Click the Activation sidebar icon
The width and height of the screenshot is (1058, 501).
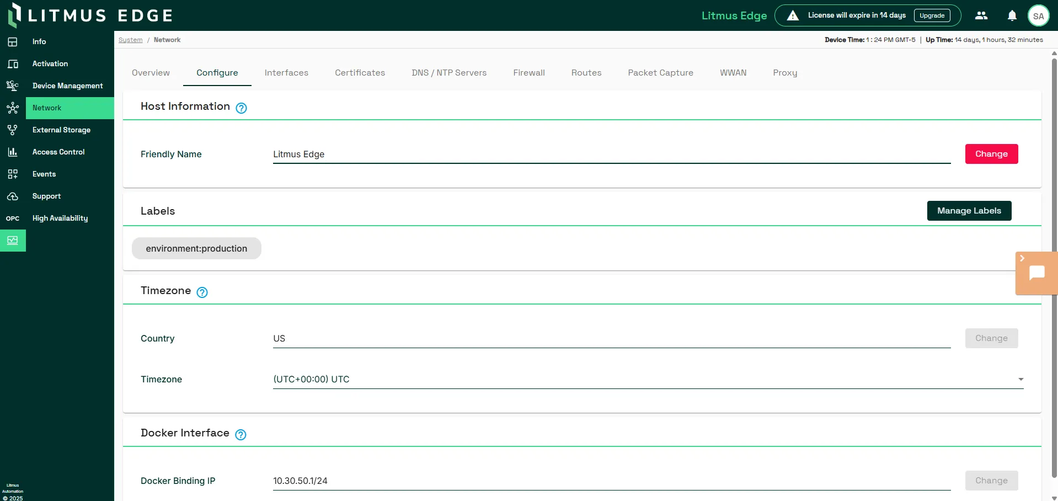point(13,64)
